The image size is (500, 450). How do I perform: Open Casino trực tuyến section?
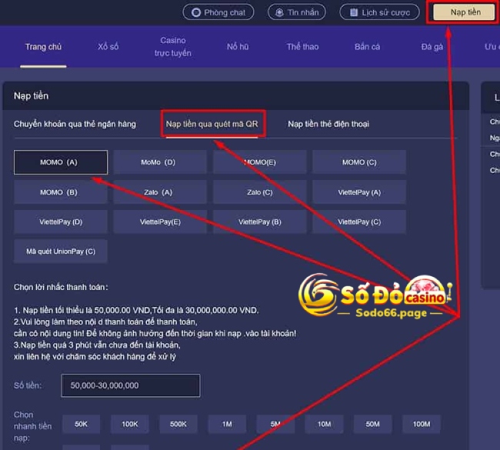click(x=173, y=47)
